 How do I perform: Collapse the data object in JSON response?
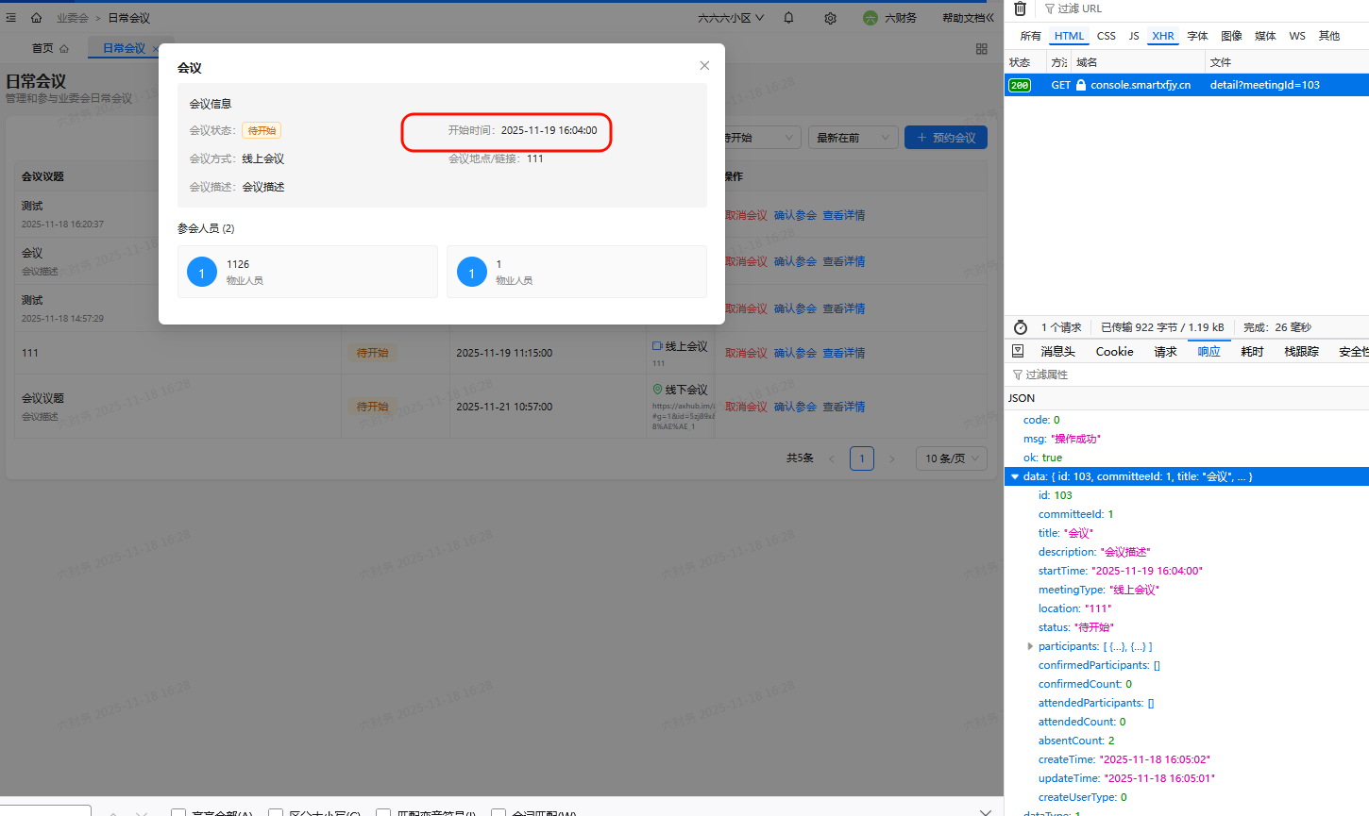point(1015,476)
